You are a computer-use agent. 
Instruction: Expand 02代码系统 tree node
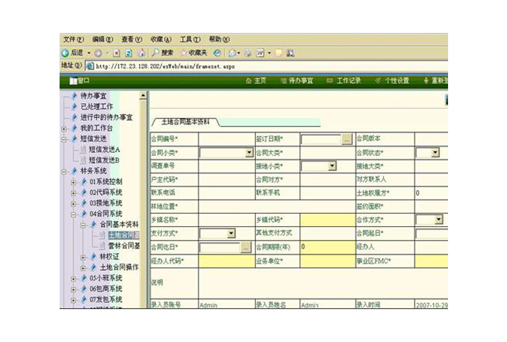coord(74,193)
